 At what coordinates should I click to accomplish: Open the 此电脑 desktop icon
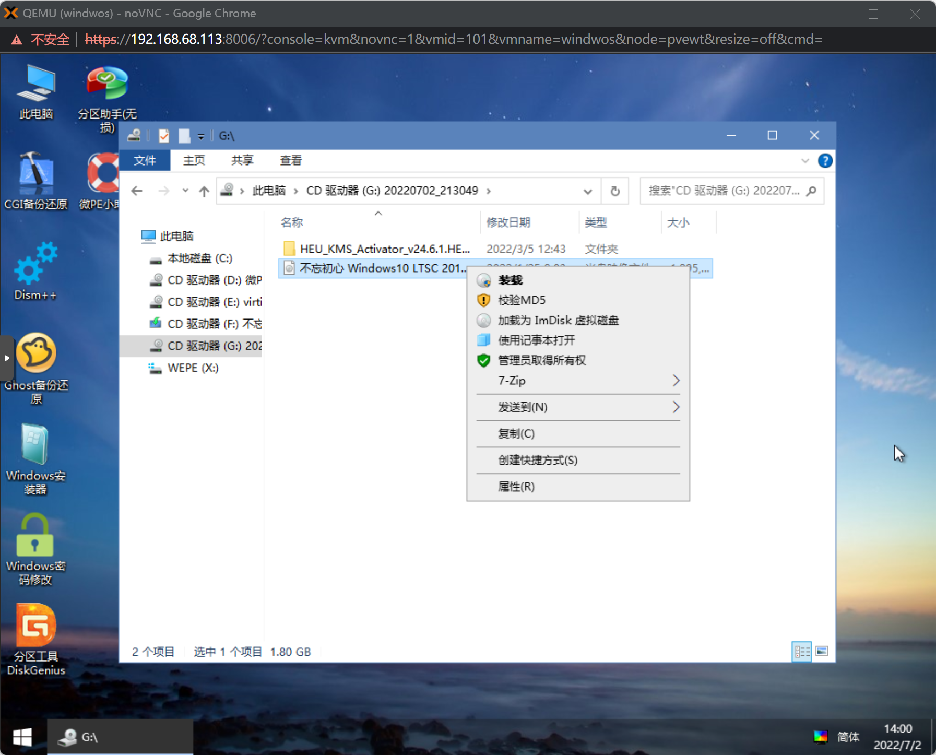36,92
